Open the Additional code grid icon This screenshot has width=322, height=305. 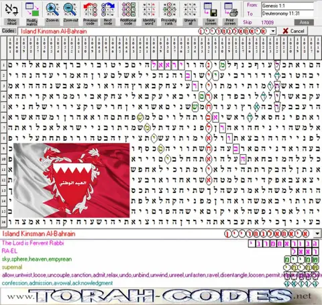click(128, 9)
